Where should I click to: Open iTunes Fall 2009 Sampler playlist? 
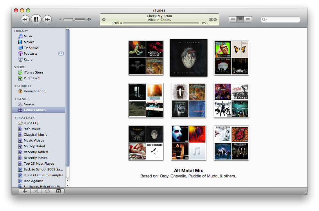pyautogui.click(x=39, y=175)
